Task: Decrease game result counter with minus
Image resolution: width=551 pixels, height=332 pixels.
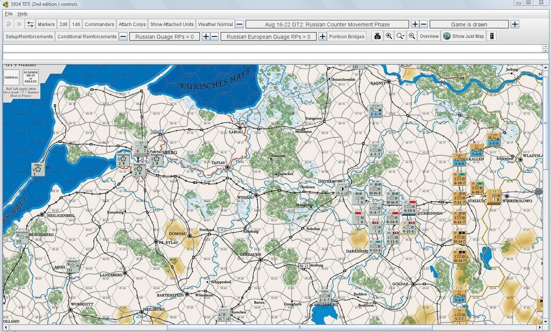Action: tap(424, 24)
